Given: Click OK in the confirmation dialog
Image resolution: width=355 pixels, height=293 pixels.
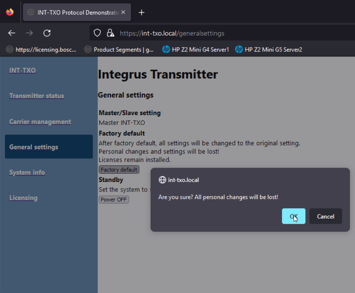Looking at the screenshot, I should coord(293,216).
